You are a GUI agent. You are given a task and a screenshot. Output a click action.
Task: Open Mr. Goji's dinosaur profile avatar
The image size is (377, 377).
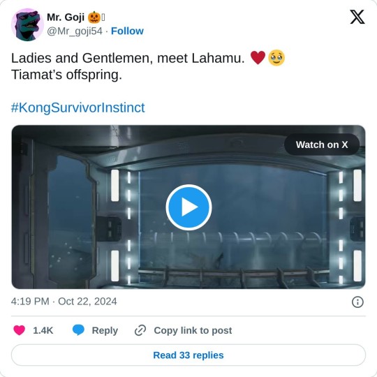27,24
